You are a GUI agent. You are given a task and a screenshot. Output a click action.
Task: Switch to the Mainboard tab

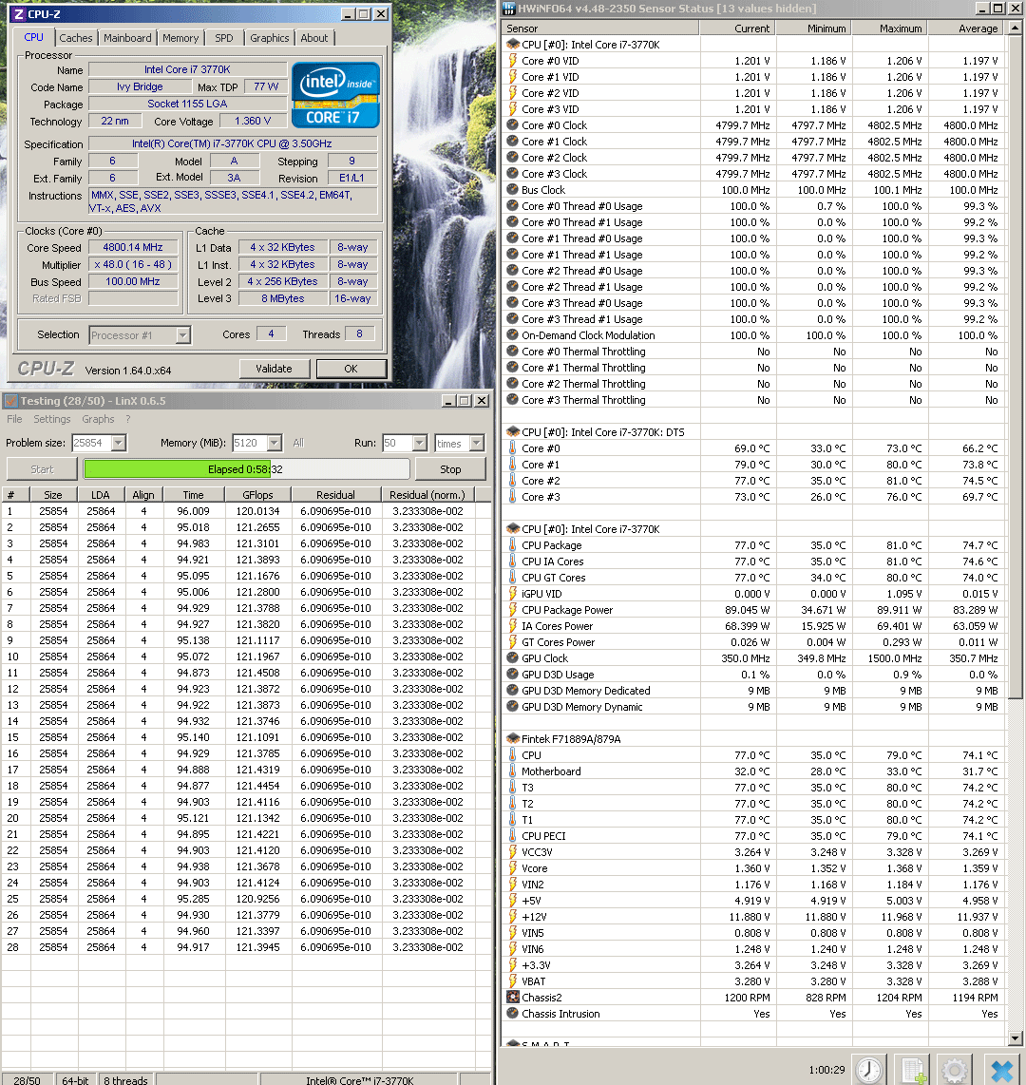pyautogui.click(x=127, y=38)
